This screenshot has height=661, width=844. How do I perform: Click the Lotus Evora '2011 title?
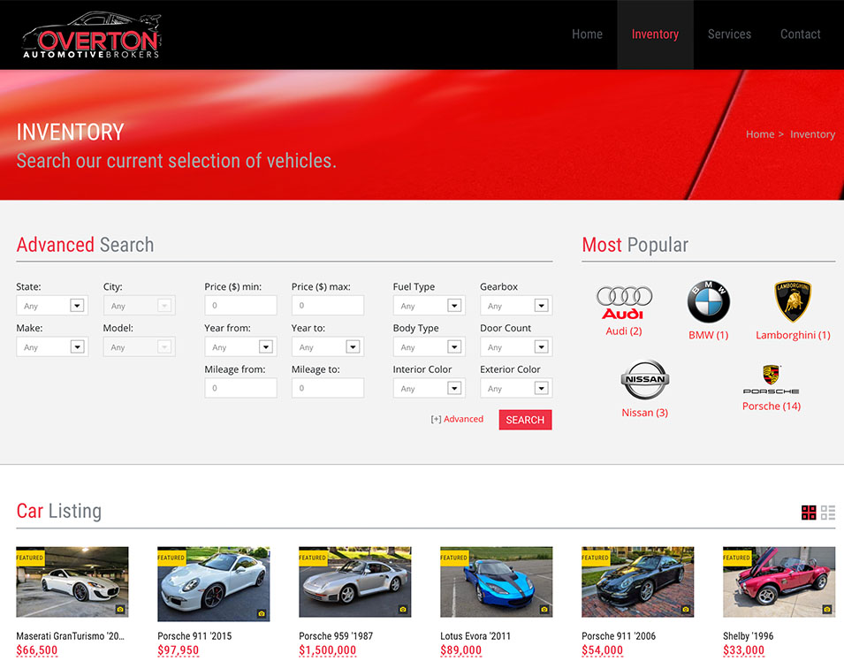pyautogui.click(x=475, y=635)
